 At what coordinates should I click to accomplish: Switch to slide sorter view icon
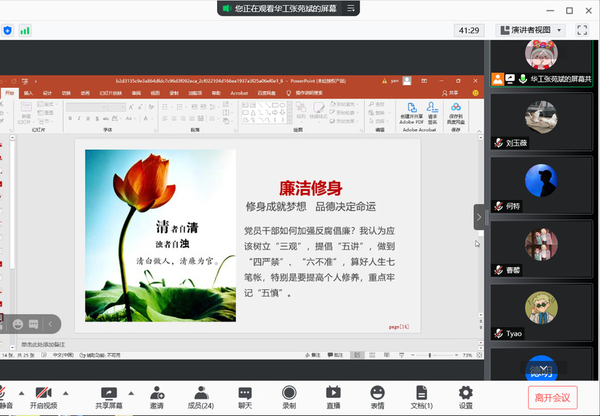tap(372, 355)
